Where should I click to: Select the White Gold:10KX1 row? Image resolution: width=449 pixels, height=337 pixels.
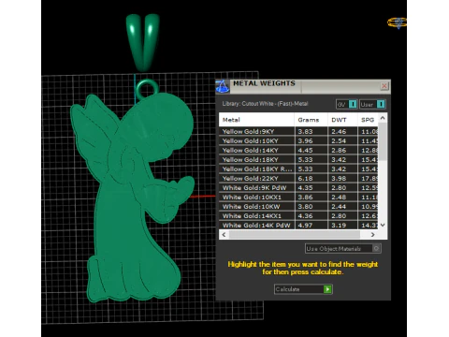298,197
